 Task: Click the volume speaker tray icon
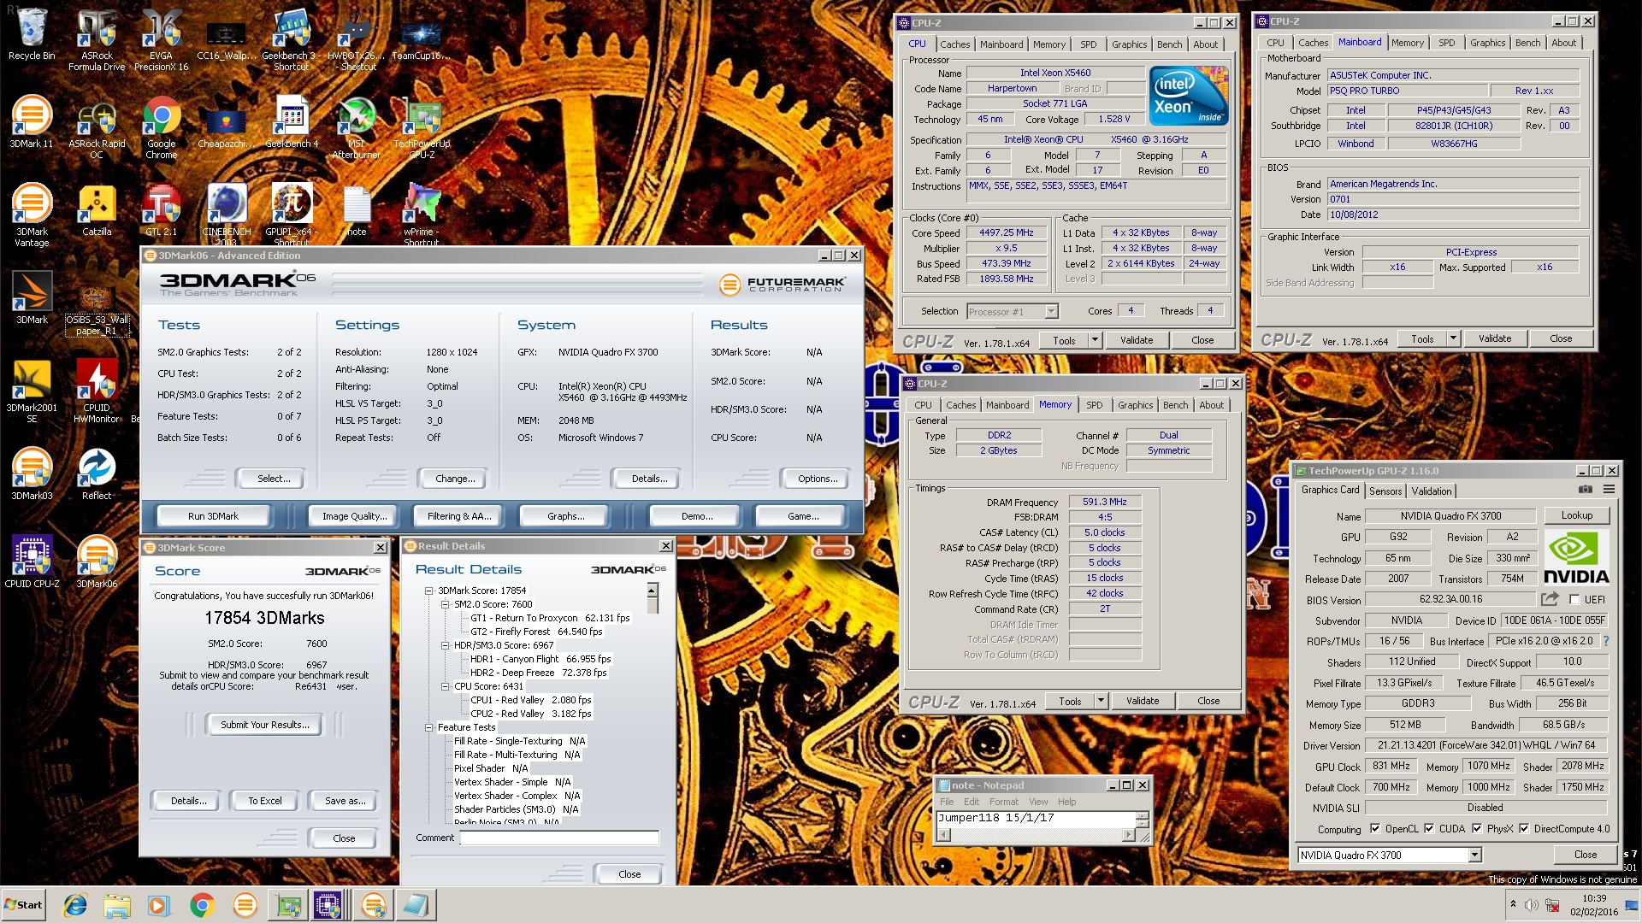tap(1531, 905)
